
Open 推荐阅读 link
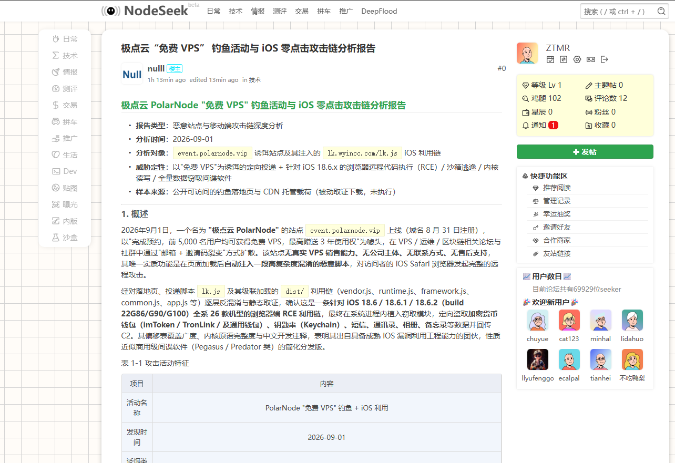[x=557, y=188]
